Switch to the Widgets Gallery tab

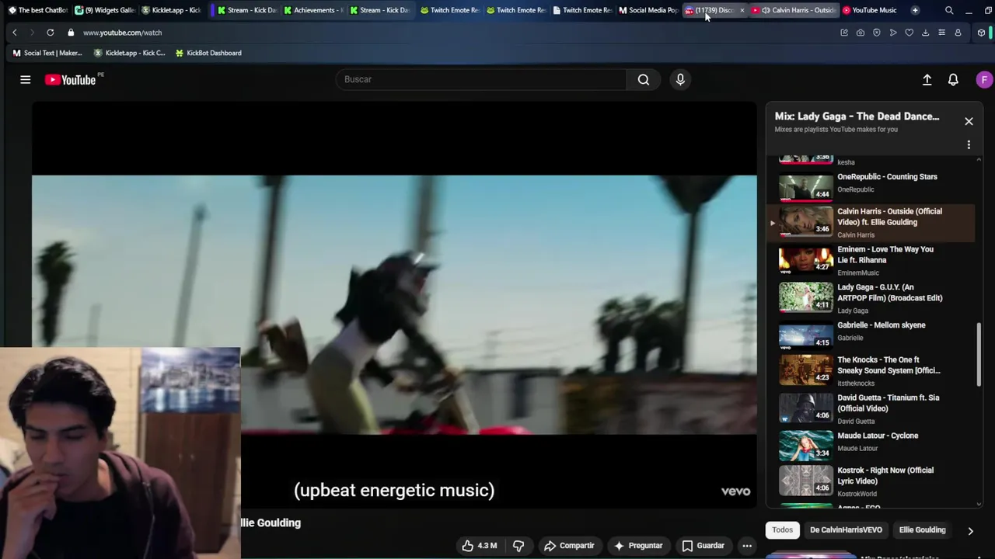coord(105,10)
